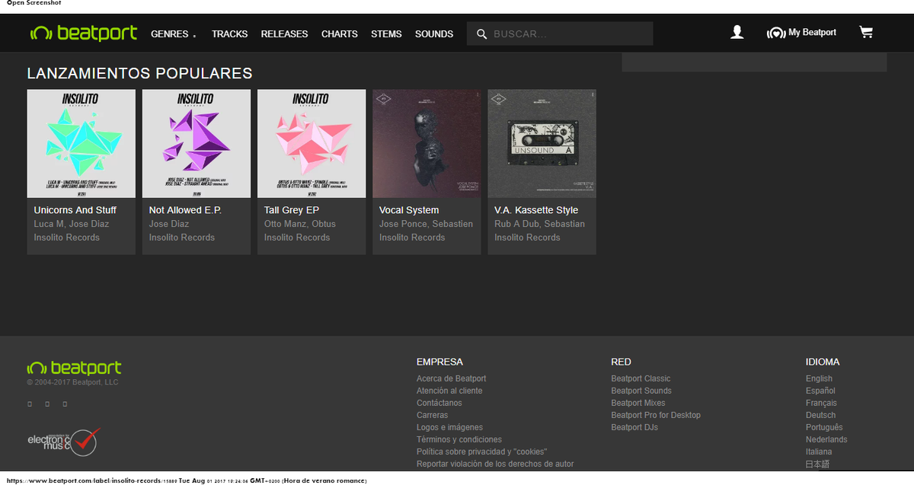Viewport: 914px width, 485px height.
Task: Open Tall Grey EP cover art
Action: (312, 144)
